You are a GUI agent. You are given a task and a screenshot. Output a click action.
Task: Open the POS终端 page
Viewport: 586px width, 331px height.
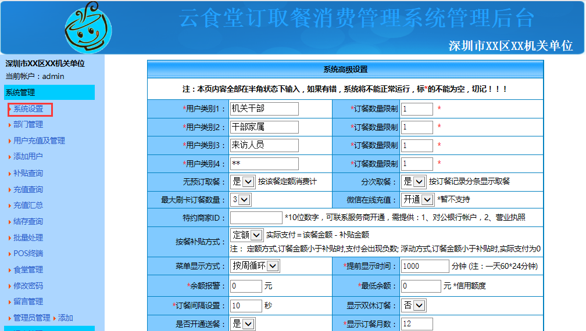click(x=28, y=253)
